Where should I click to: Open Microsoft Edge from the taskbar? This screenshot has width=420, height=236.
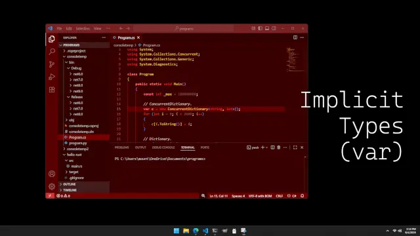coord(196,231)
